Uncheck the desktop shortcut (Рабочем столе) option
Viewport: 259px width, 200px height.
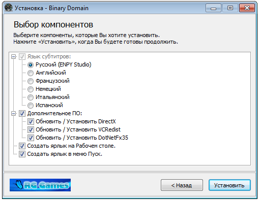click(x=22, y=146)
